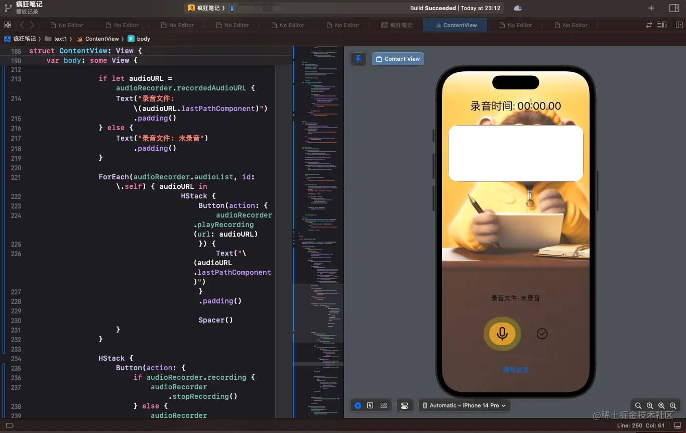Viewport: 686px width, 433px height.
Task: Click .stopRecording() in the code
Action: pyautogui.click(x=203, y=396)
